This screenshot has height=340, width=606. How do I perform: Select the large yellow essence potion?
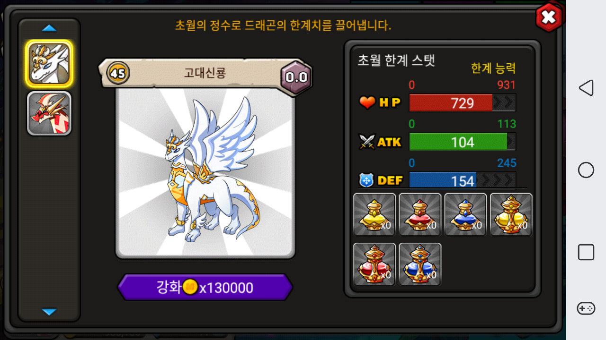coord(511,214)
